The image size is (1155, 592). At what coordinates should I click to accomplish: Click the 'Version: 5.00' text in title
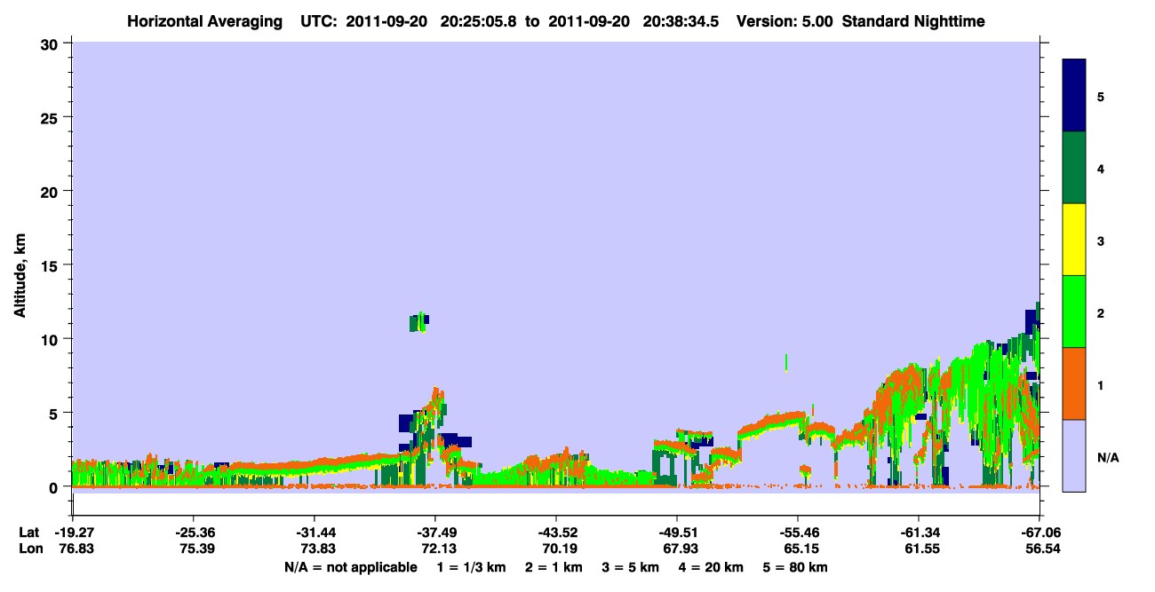click(785, 21)
